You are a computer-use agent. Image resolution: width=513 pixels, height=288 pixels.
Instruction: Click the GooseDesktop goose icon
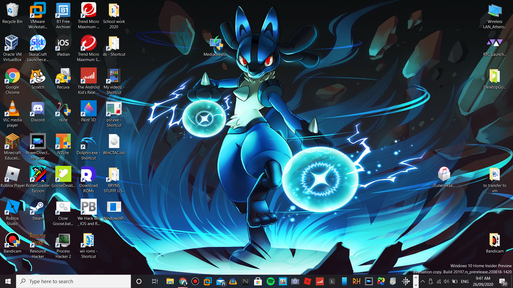click(x=63, y=177)
